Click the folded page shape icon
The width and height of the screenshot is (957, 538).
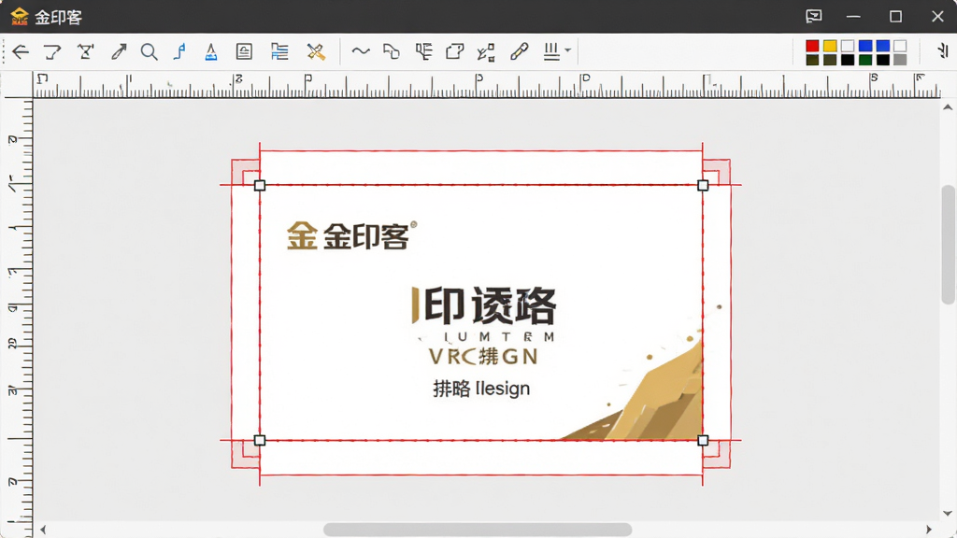455,52
